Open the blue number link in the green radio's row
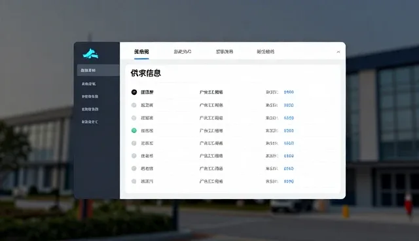 (289, 131)
